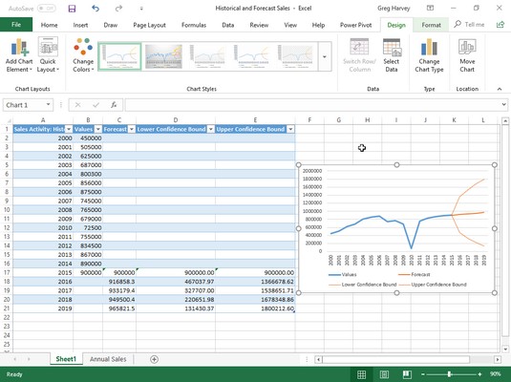The height and width of the screenshot is (382, 511).
Task: Switch to Page Break Preview view
Action: [407, 374]
